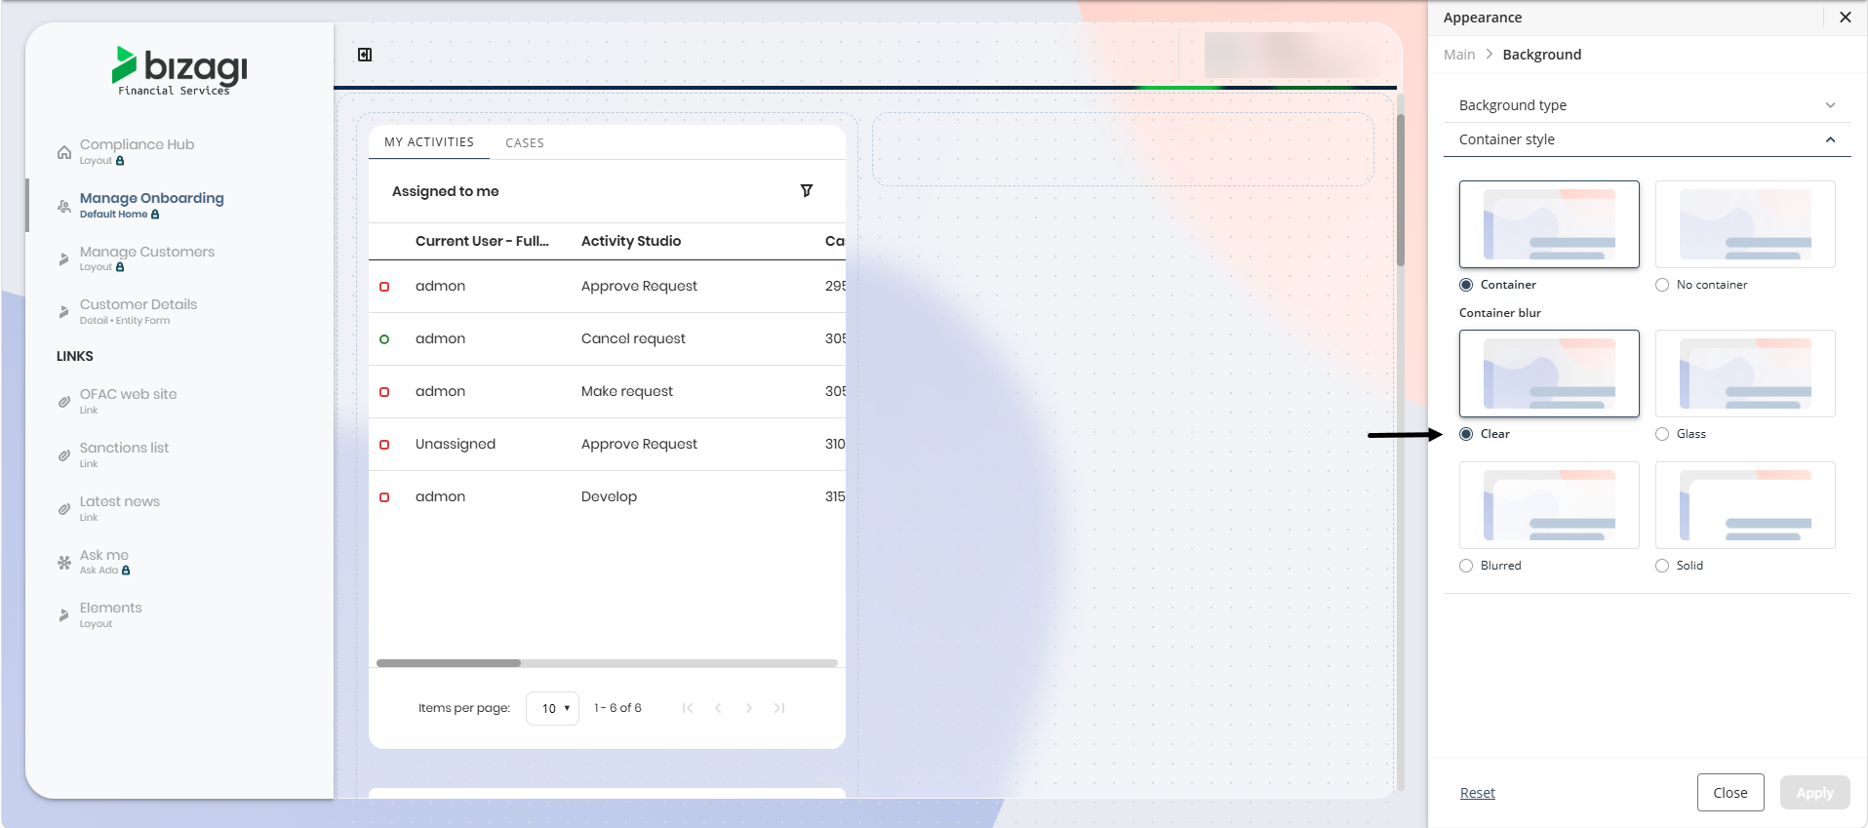Choose the Container style thumbnail
The width and height of the screenshot is (1868, 828).
(x=1549, y=224)
